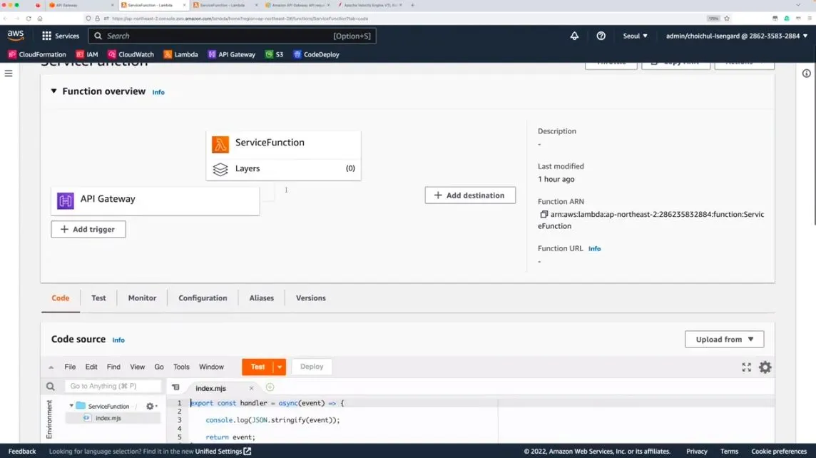Image resolution: width=816 pixels, height=458 pixels.
Task: Open the editor Window menu
Action: (x=211, y=367)
